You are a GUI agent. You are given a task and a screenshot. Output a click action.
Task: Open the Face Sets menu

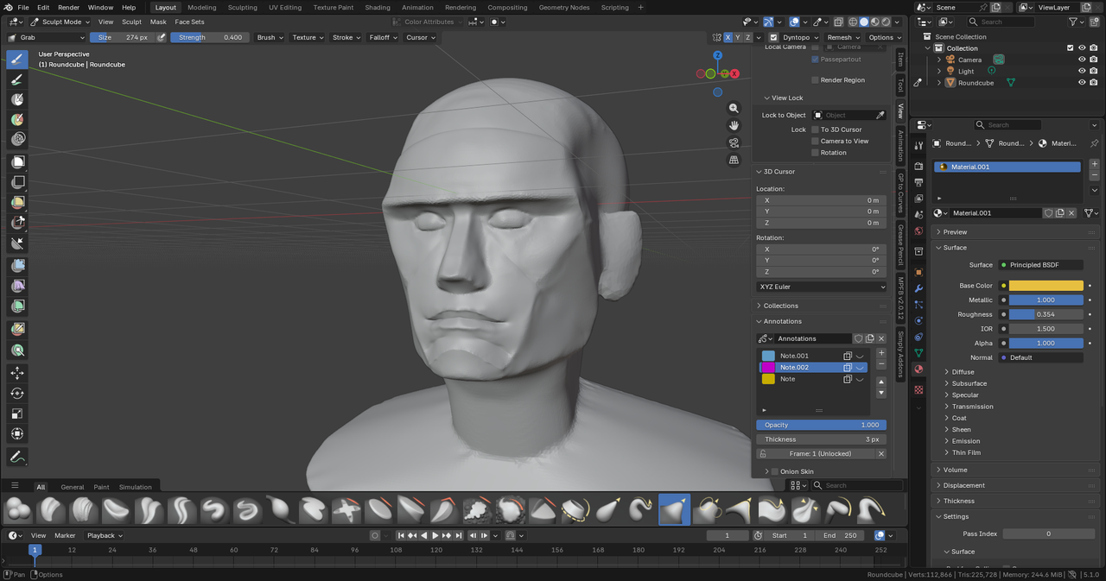(189, 22)
